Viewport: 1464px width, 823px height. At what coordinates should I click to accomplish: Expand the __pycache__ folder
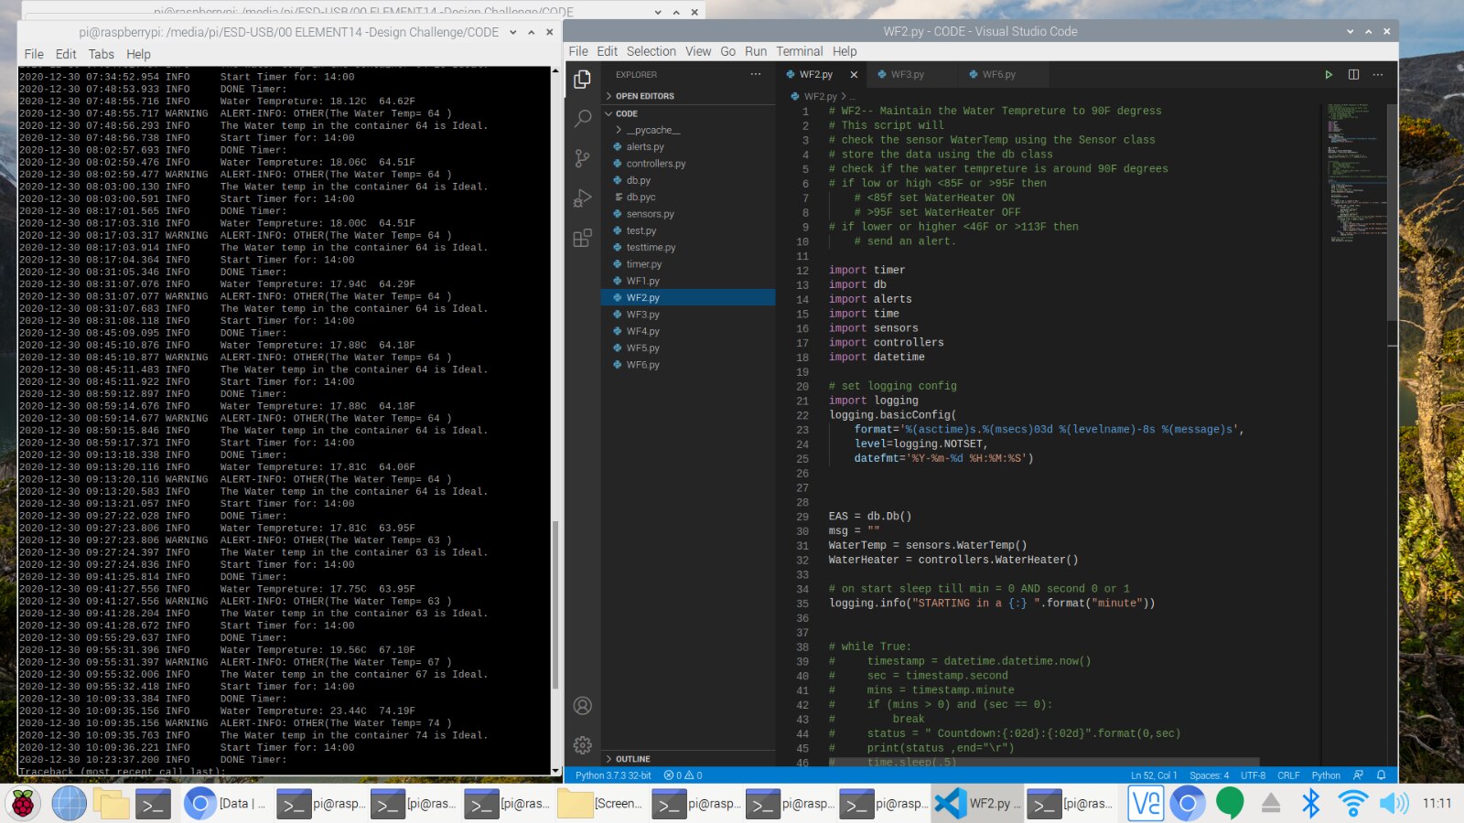(x=652, y=130)
